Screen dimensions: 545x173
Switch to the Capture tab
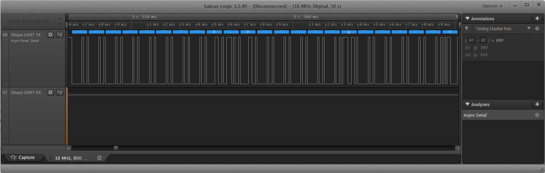23,158
